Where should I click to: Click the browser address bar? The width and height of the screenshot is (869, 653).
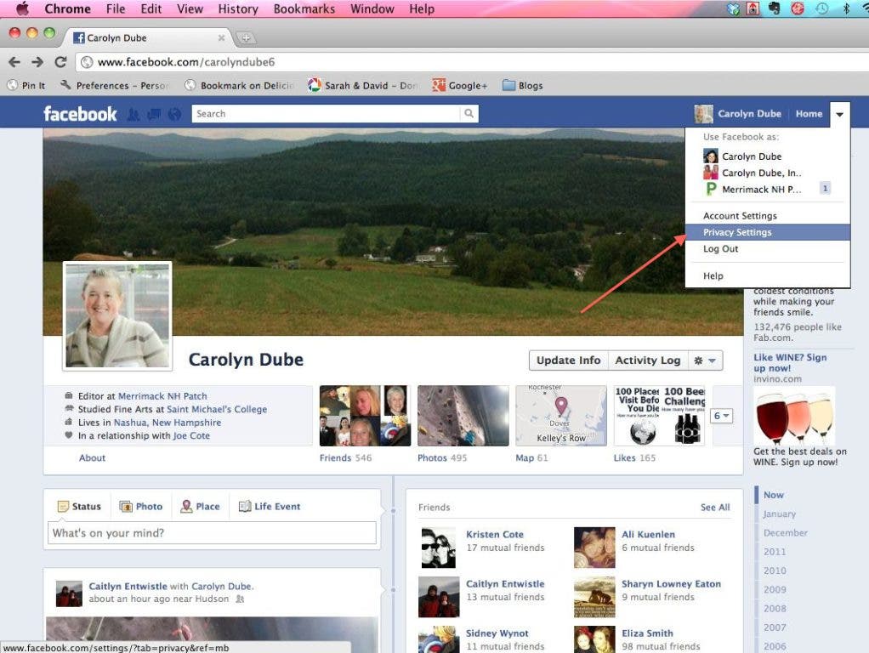(x=471, y=62)
